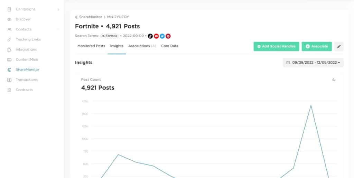Click the "4,921 Posts" post count value
354x178 pixels.
(x=98, y=88)
